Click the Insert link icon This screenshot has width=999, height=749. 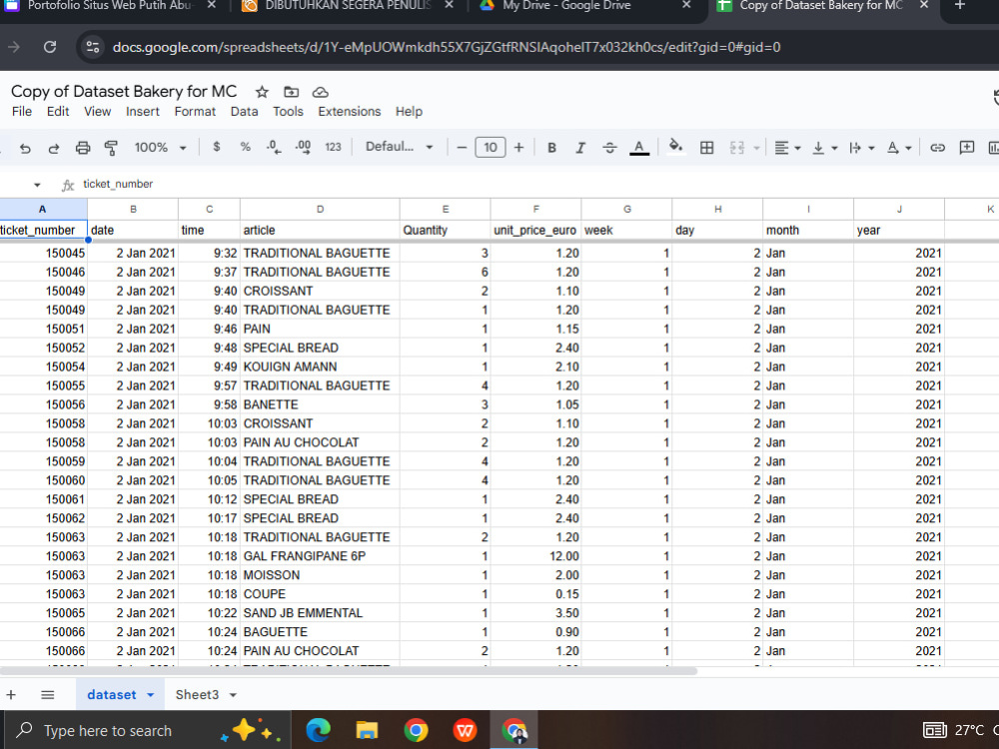point(937,148)
